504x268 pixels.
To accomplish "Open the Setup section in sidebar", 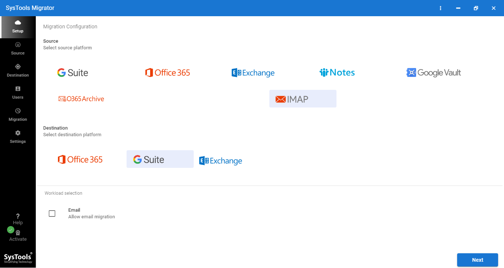I will [18, 27].
